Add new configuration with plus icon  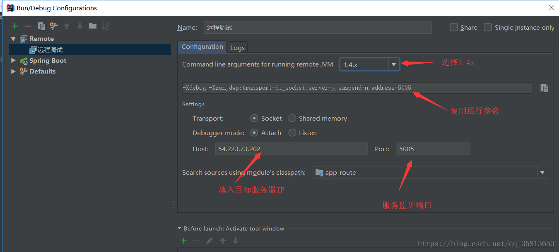click(x=15, y=26)
